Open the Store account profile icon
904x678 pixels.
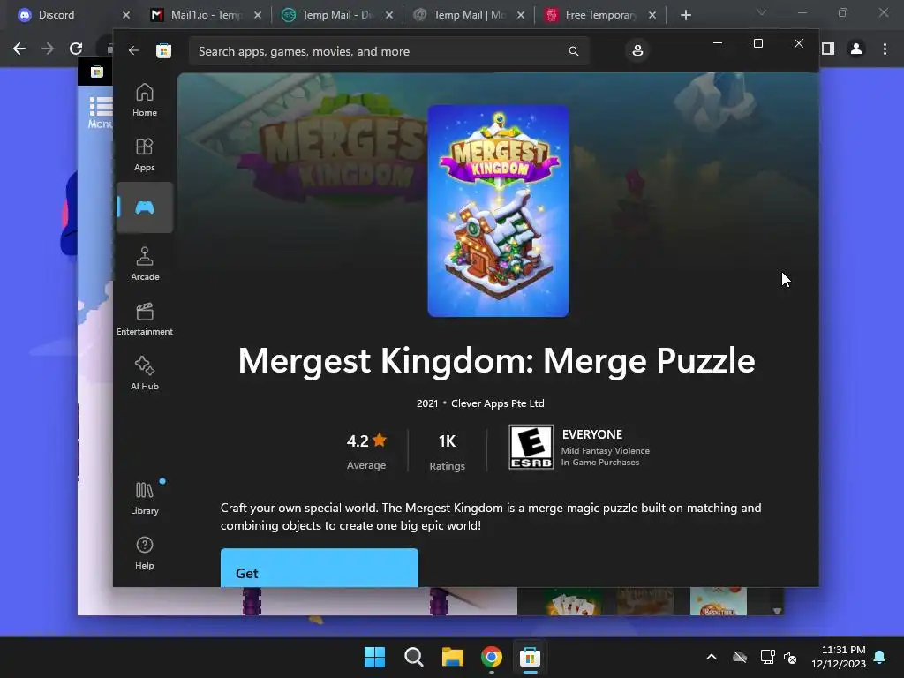tap(637, 50)
